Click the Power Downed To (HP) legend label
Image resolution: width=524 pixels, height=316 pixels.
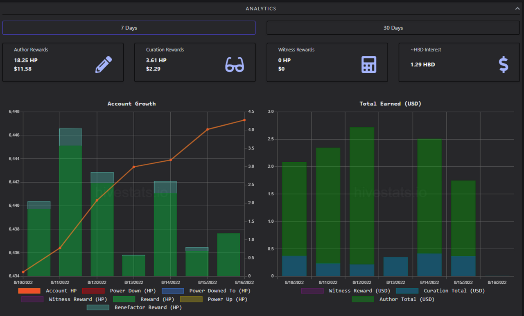point(220,291)
